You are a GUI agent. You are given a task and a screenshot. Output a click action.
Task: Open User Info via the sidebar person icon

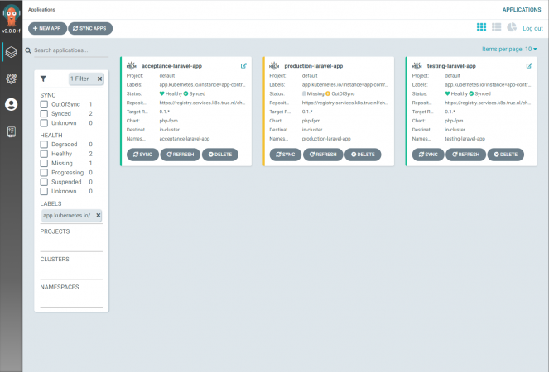(x=12, y=104)
